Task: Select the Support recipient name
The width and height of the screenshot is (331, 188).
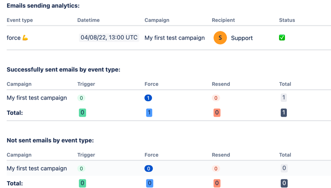Action: tap(242, 38)
